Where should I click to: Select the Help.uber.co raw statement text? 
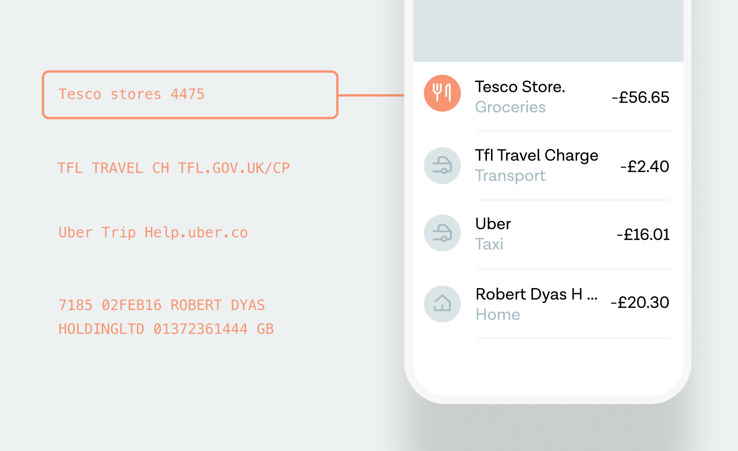[196, 233]
